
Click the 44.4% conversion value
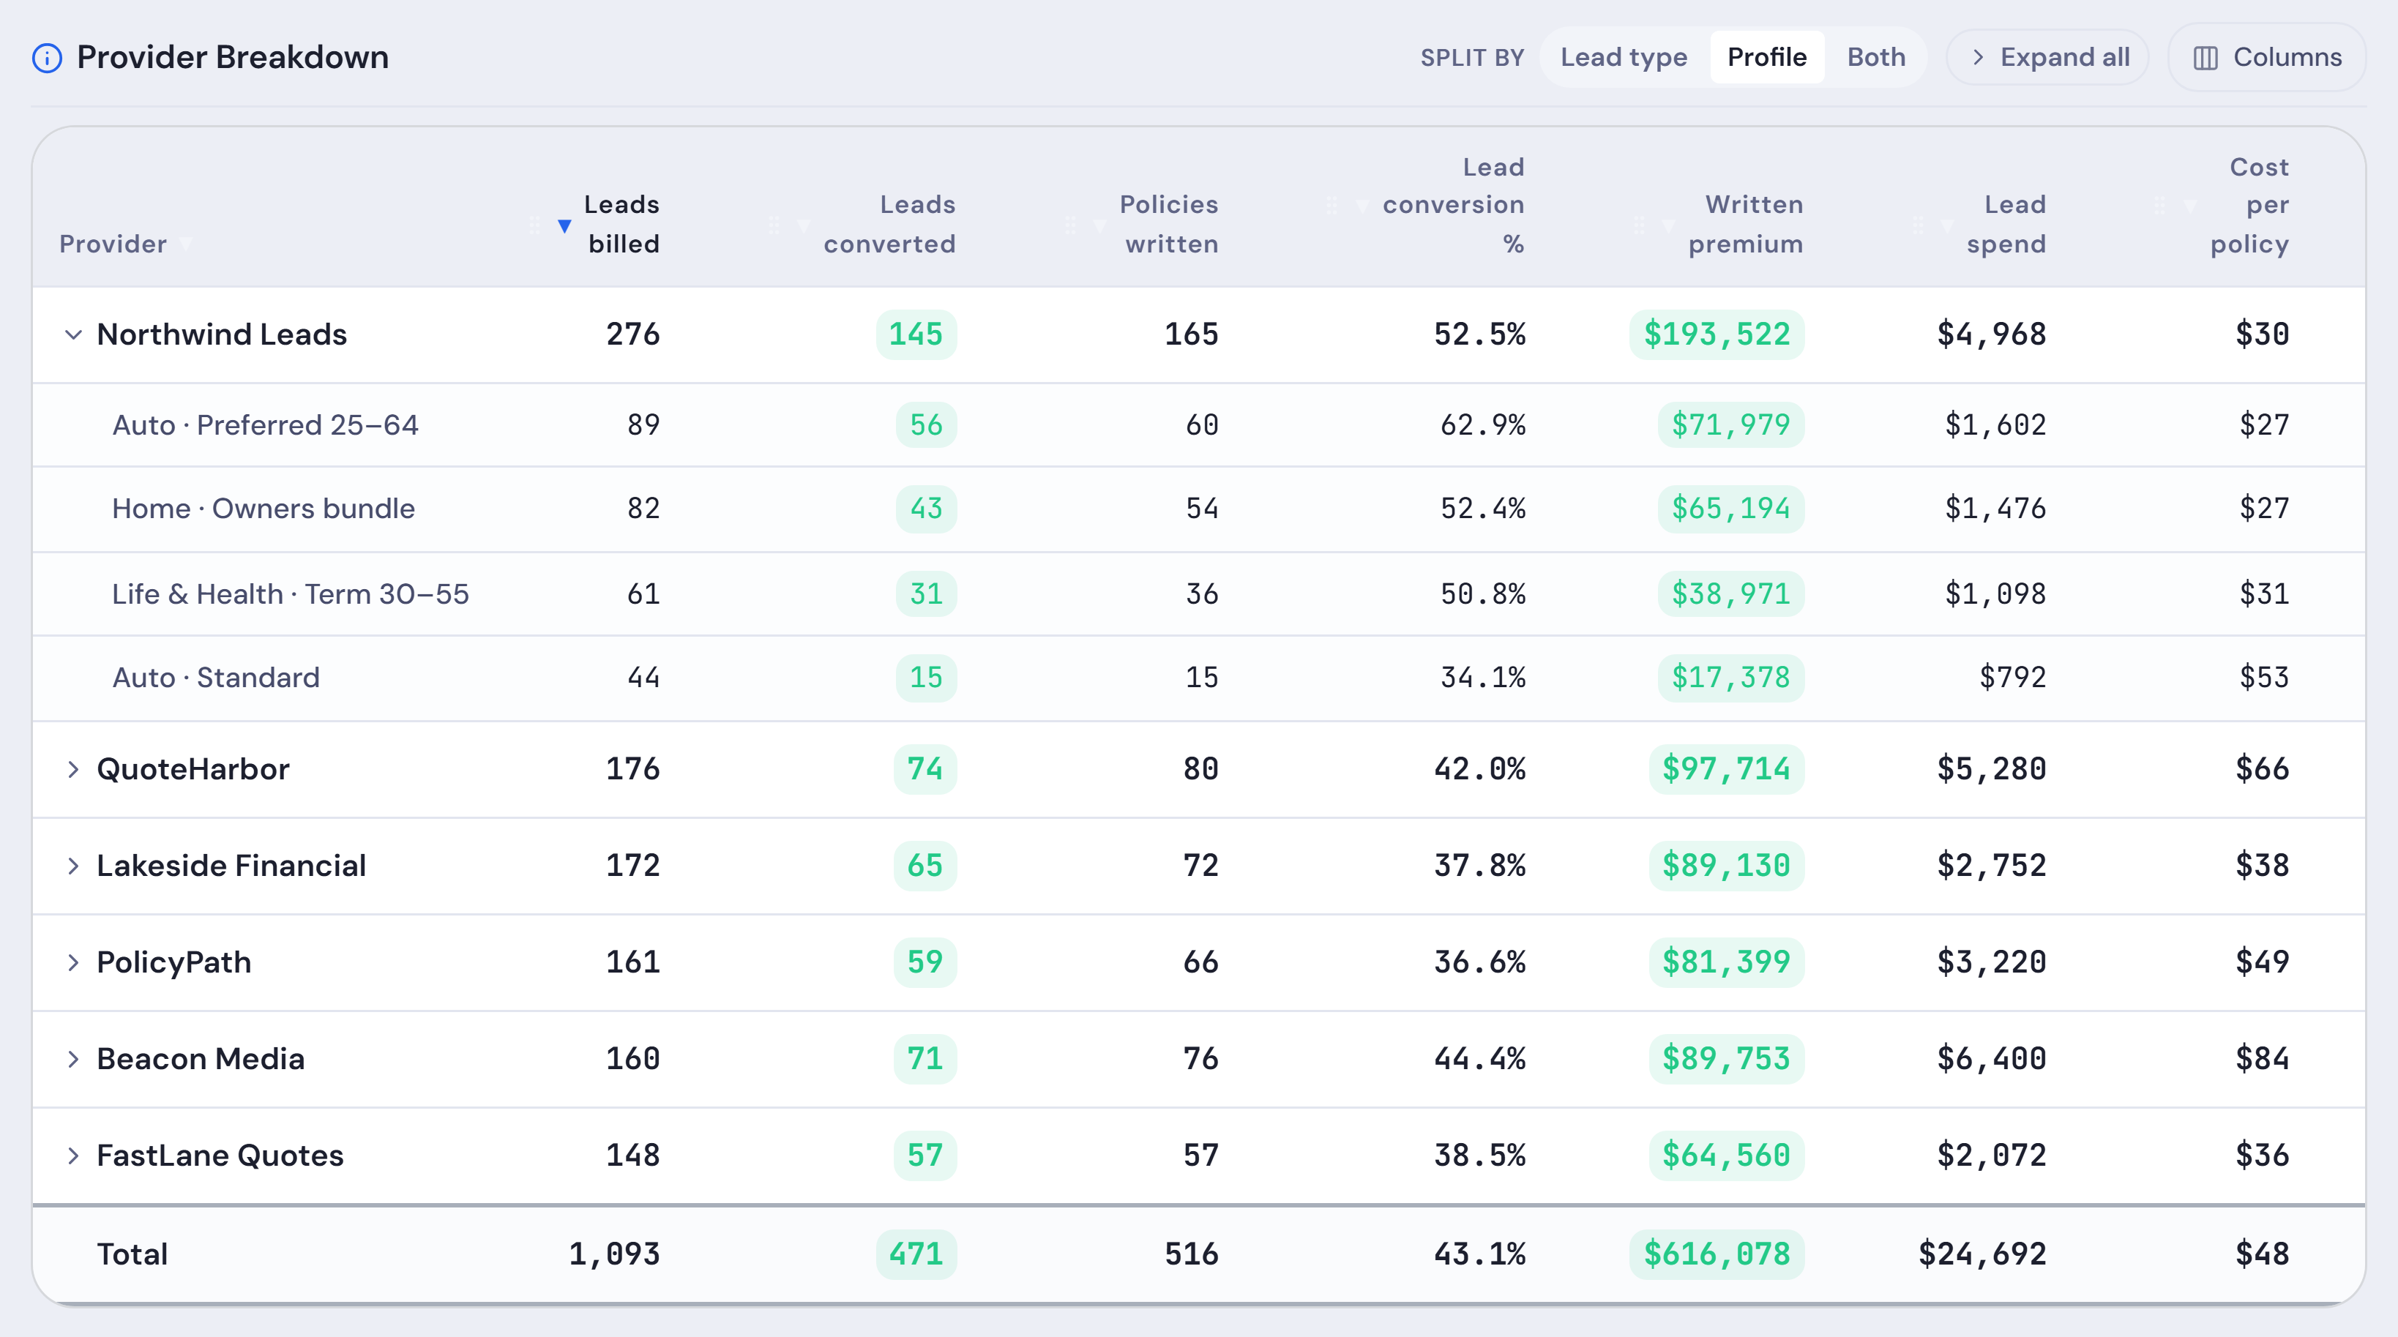[x=1480, y=1059]
